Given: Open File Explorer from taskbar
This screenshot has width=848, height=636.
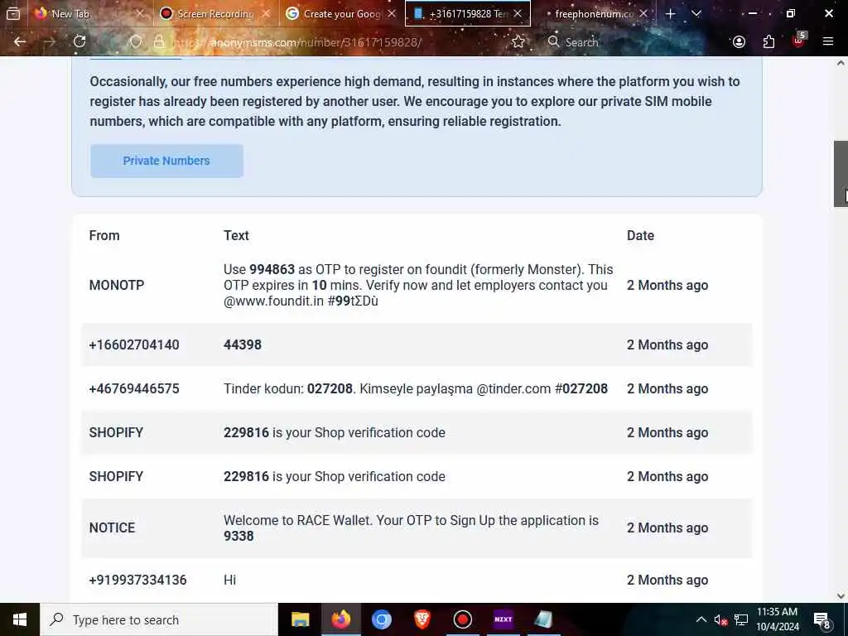Looking at the screenshot, I should [x=300, y=619].
